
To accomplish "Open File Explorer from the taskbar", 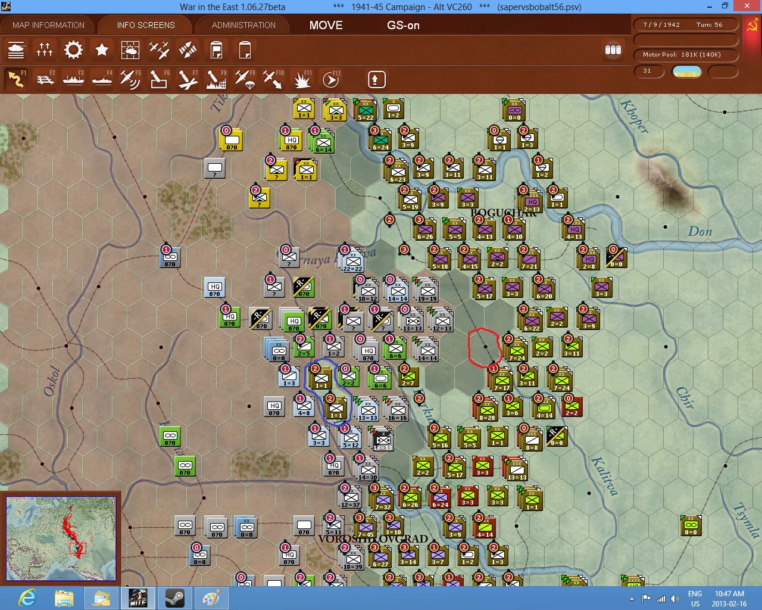I will point(64,598).
